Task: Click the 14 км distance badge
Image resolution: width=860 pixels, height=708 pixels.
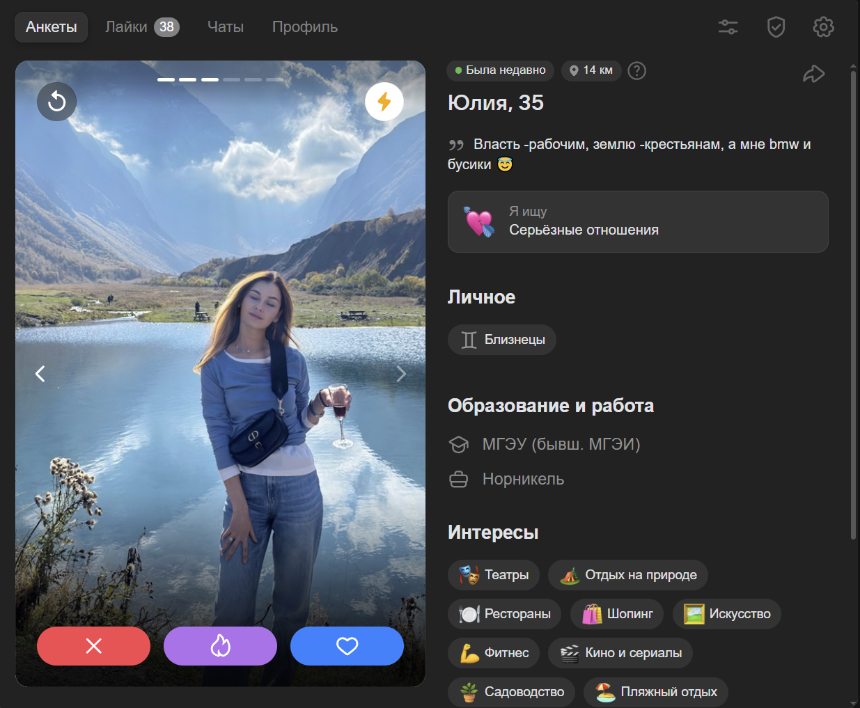Action: pyautogui.click(x=591, y=70)
